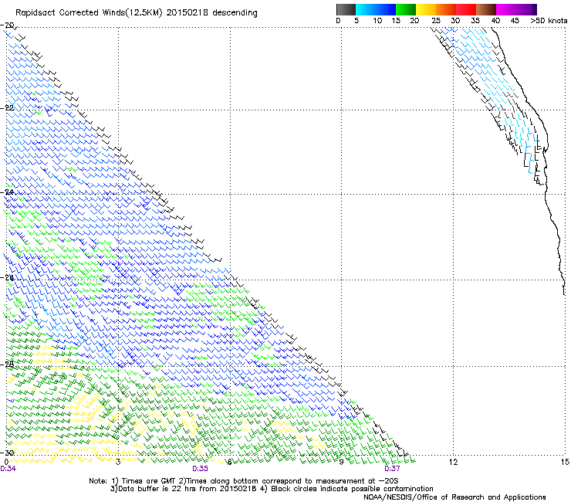
Task: Click '>50 knots' legend label
Action: [x=549, y=21]
